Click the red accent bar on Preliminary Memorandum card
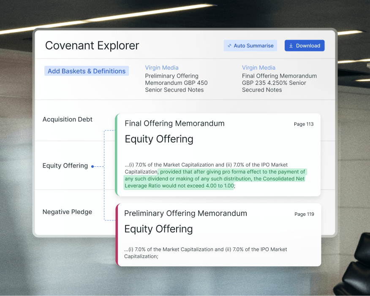370x296 pixels. point(117,234)
